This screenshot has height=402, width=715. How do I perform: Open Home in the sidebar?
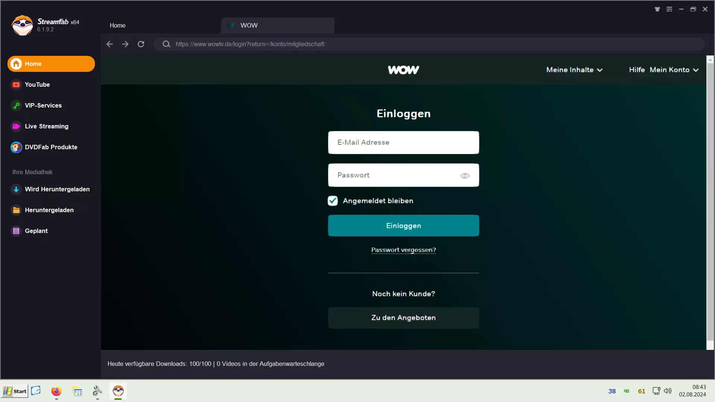[51, 64]
